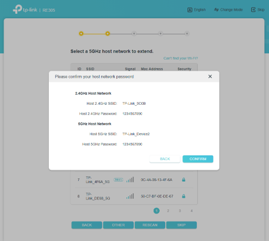This screenshot has height=241, width=269.
Task: Select the first setup progress step
Action: [81, 34]
